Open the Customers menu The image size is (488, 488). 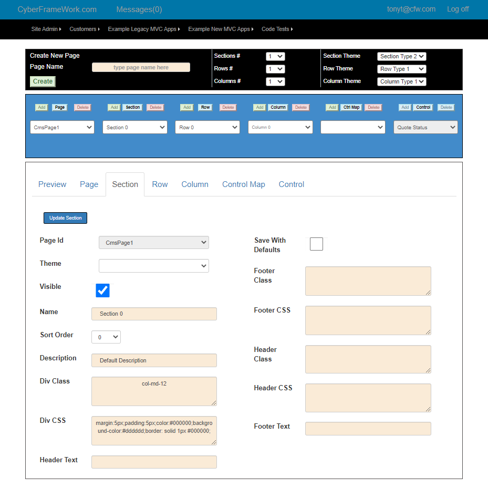[84, 29]
